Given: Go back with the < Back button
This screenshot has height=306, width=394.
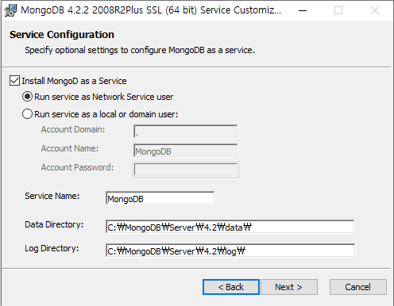Looking at the screenshot, I should (231, 287).
